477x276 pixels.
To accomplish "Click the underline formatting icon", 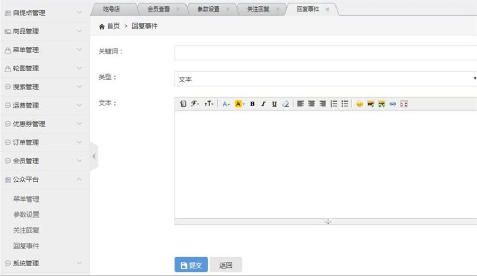I will 274,104.
